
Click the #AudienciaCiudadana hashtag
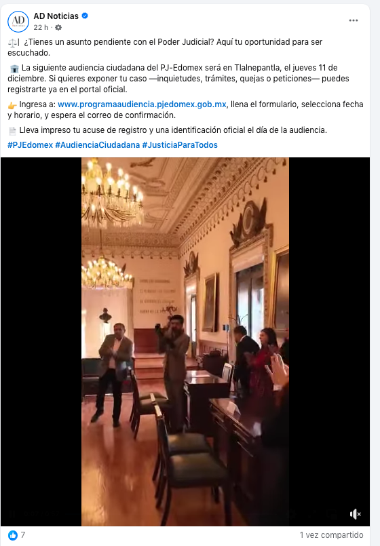[98, 145]
